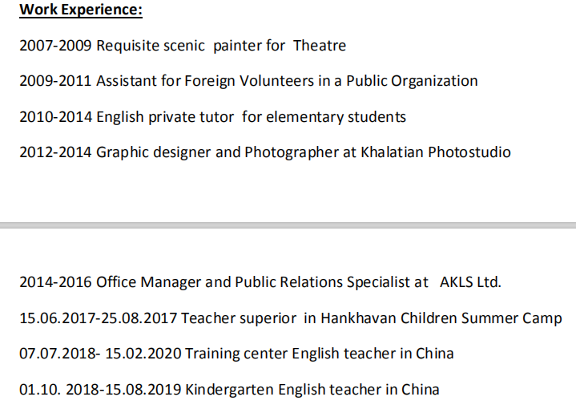The height and width of the screenshot is (417, 576).
Task: Click the gray page break divider
Action: [288, 225]
